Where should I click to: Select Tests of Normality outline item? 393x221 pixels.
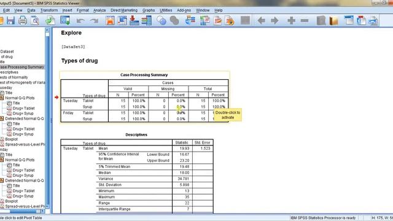coord(14,77)
